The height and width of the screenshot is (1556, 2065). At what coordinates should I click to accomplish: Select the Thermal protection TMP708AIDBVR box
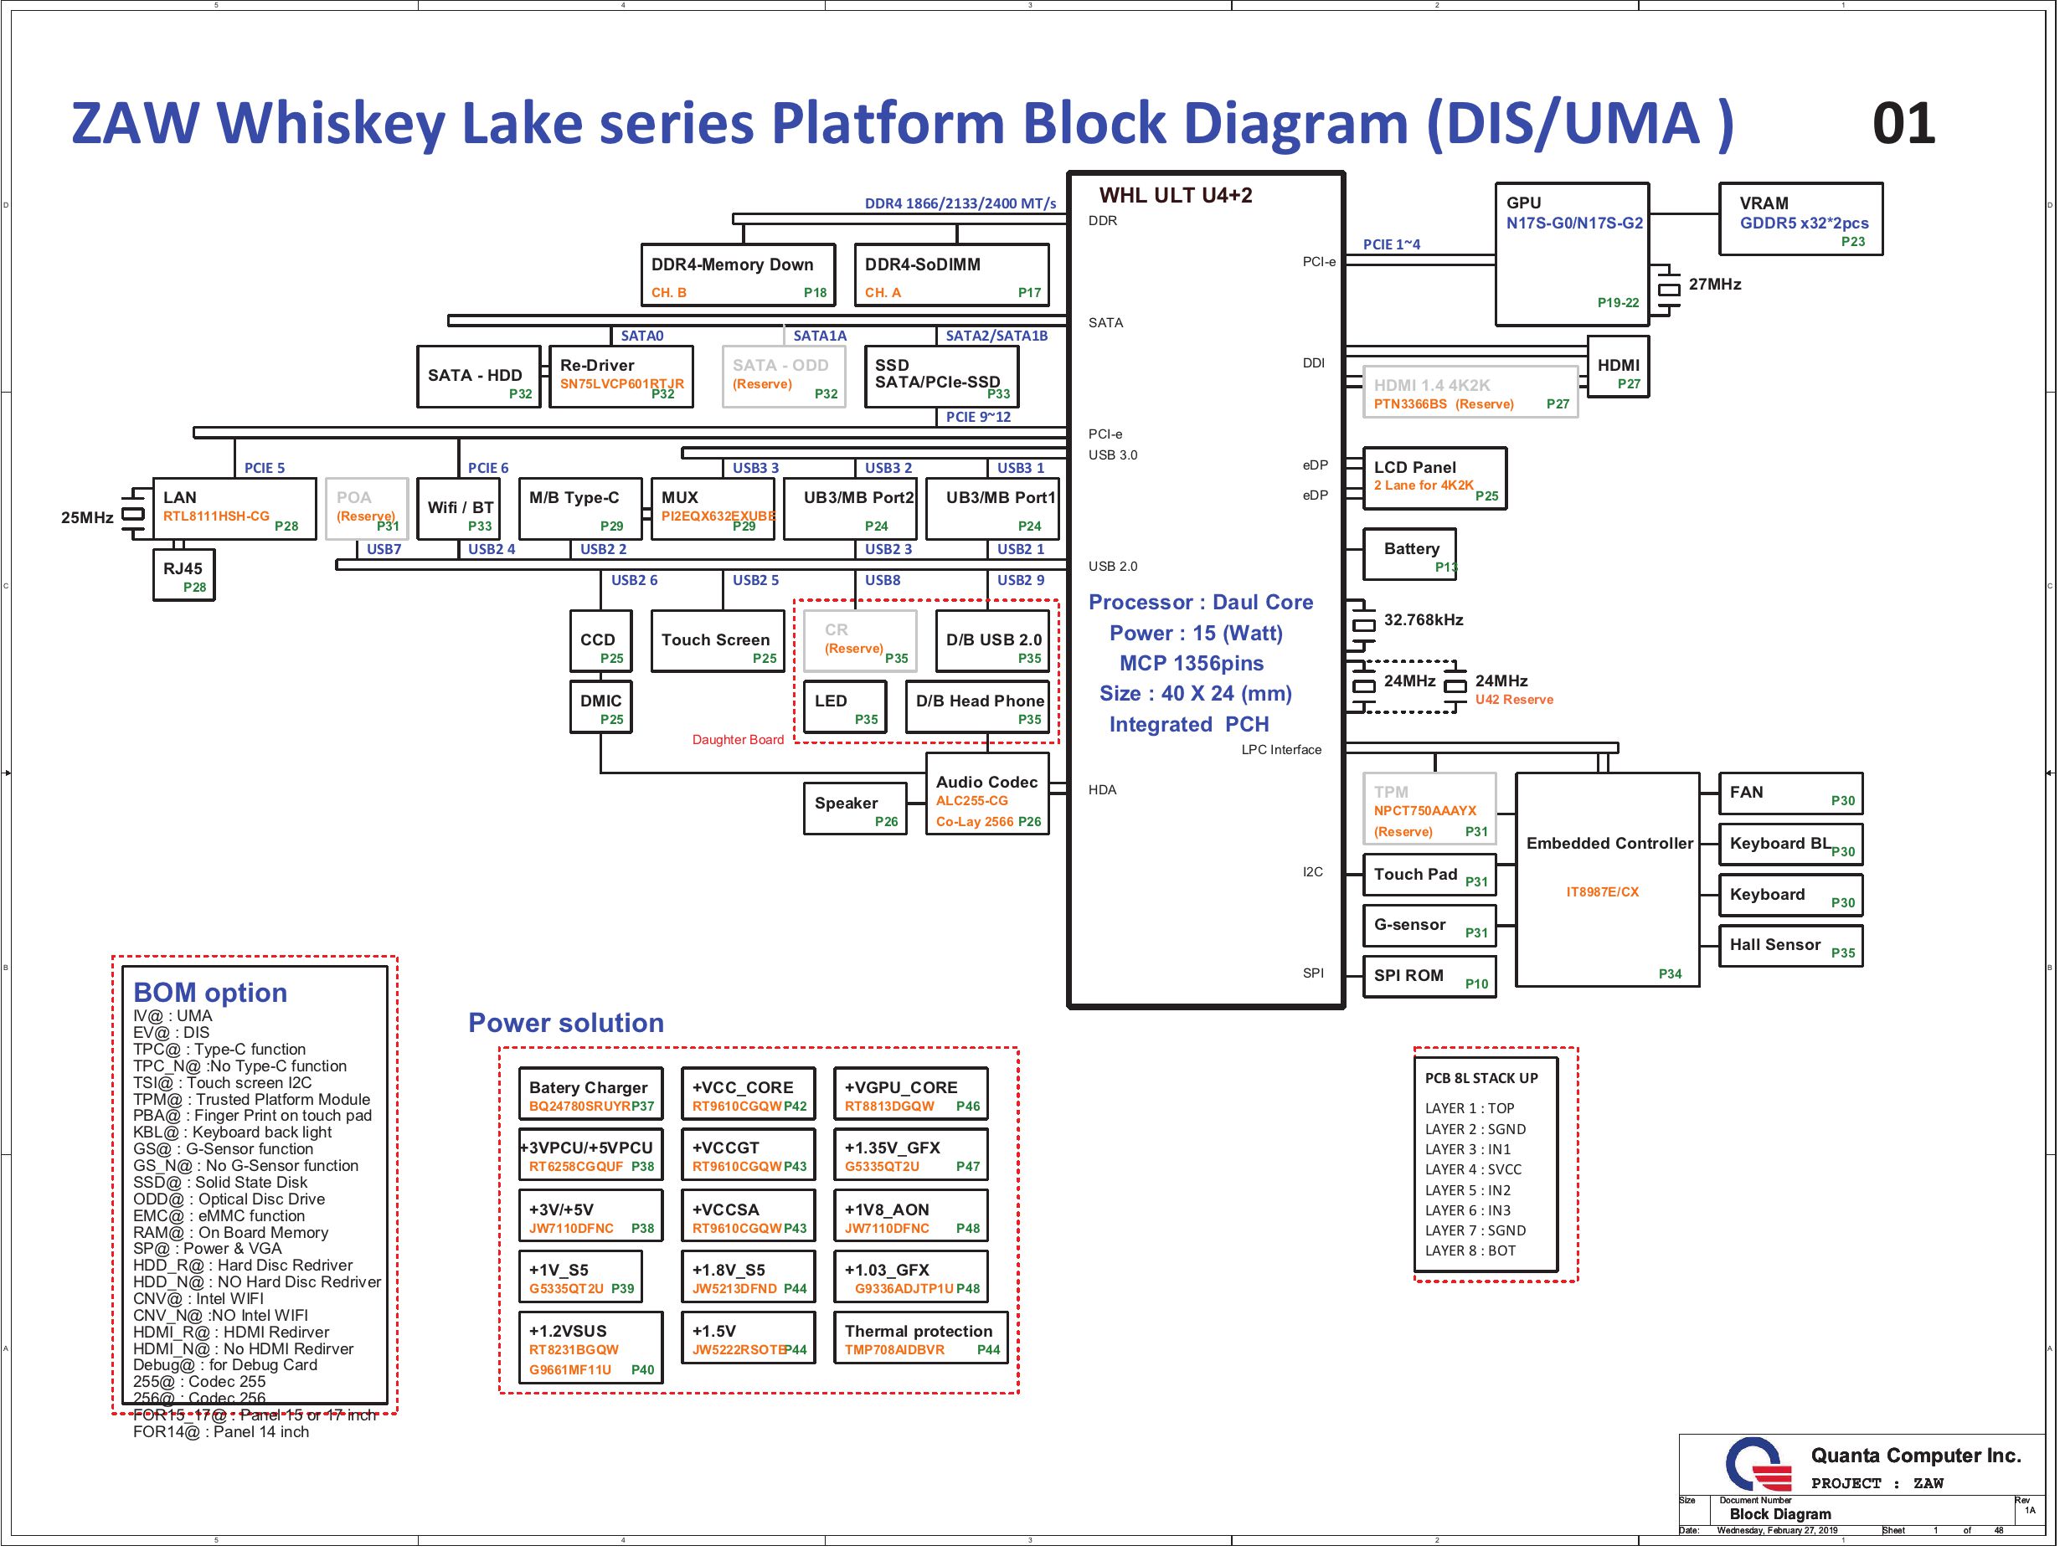tap(920, 1338)
